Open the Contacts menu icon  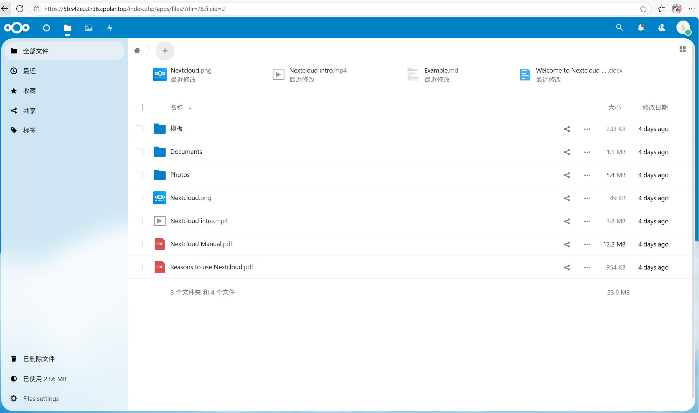click(662, 28)
